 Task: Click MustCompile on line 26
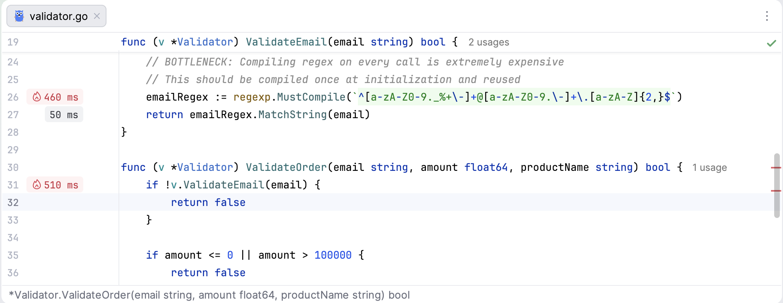pos(311,97)
